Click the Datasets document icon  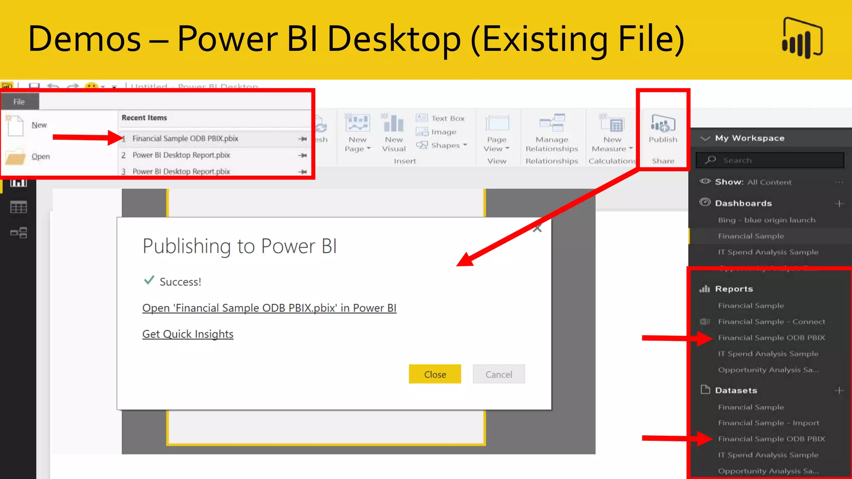705,390
